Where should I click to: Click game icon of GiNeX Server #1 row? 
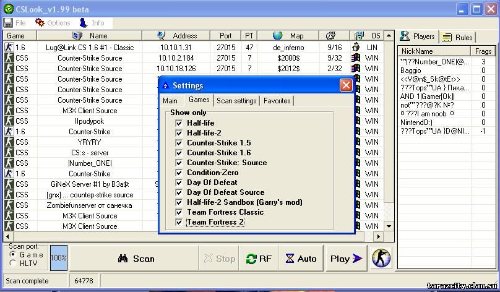pyautogui.click(x=9, y=184)
